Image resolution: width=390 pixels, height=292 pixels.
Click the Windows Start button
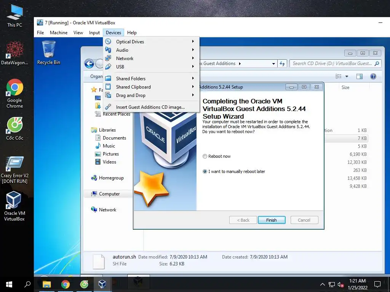pos(9,284)
